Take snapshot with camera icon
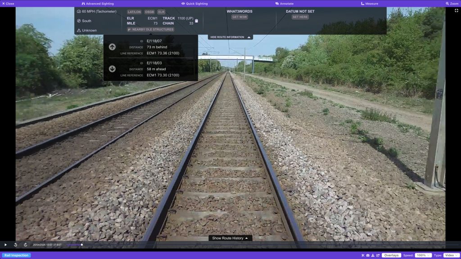461x259 pixels. click(x=368, y=255)
